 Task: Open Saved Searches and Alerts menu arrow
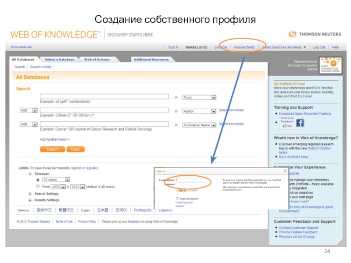(x=304, y=47)
